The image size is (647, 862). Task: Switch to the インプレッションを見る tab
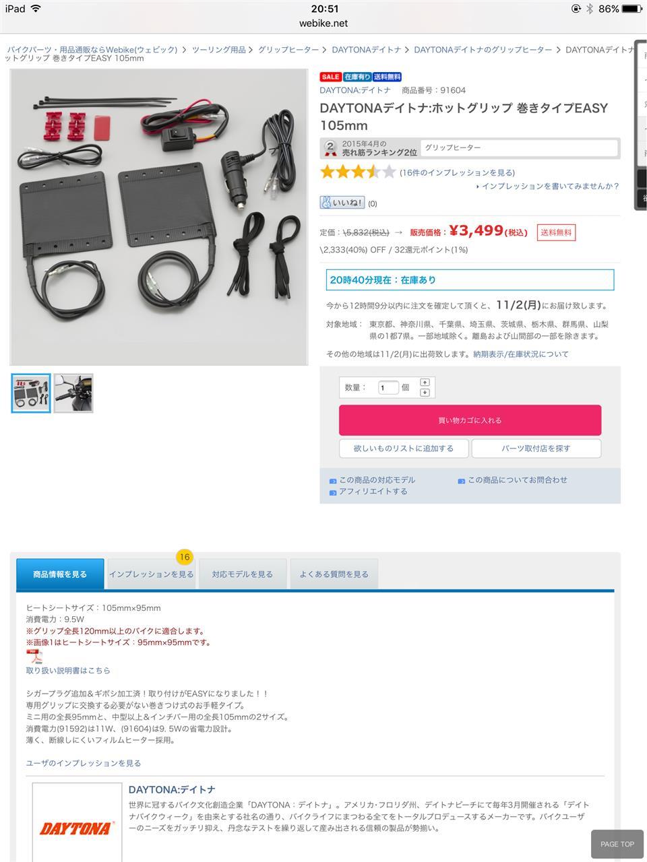pyautogui.click(x=151, y=574)
